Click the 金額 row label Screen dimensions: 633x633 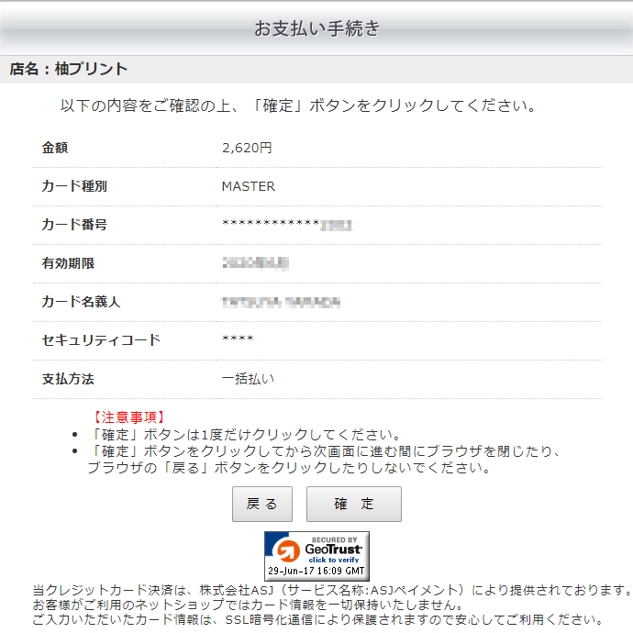click(x=55, y=148)
